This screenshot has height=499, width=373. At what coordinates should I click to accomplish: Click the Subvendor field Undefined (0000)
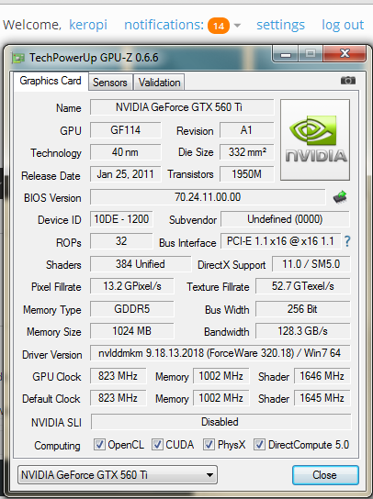[x=285, y=219]
